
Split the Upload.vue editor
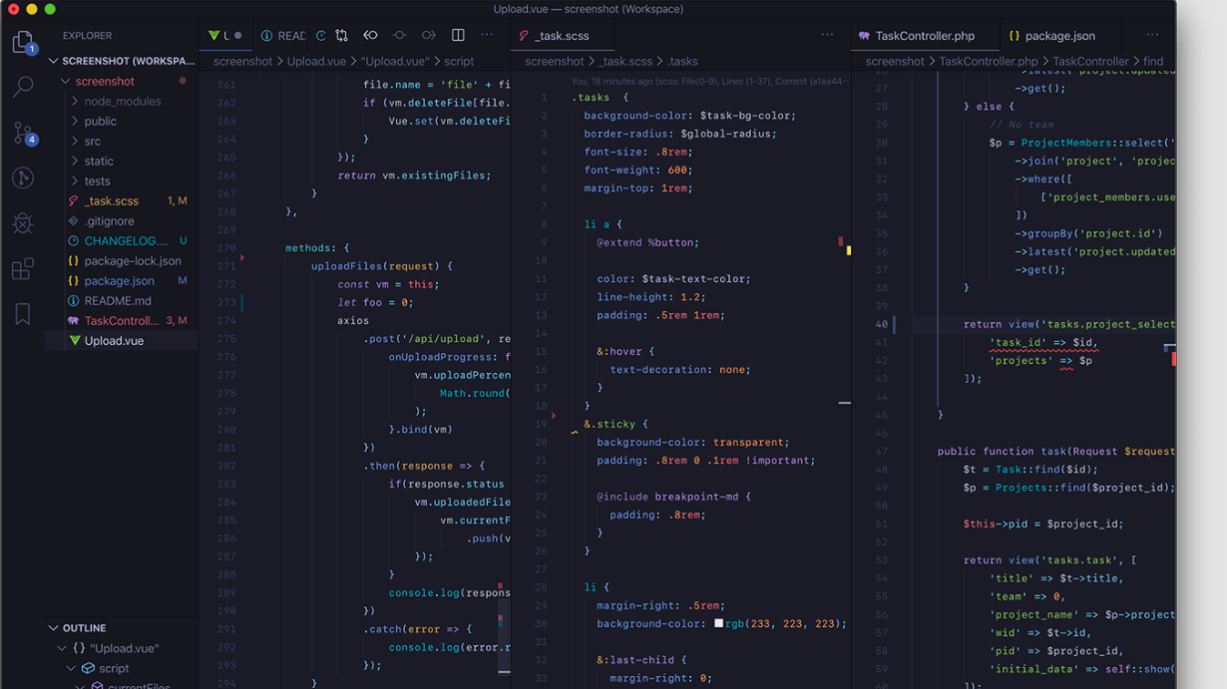tap(458, 36)
